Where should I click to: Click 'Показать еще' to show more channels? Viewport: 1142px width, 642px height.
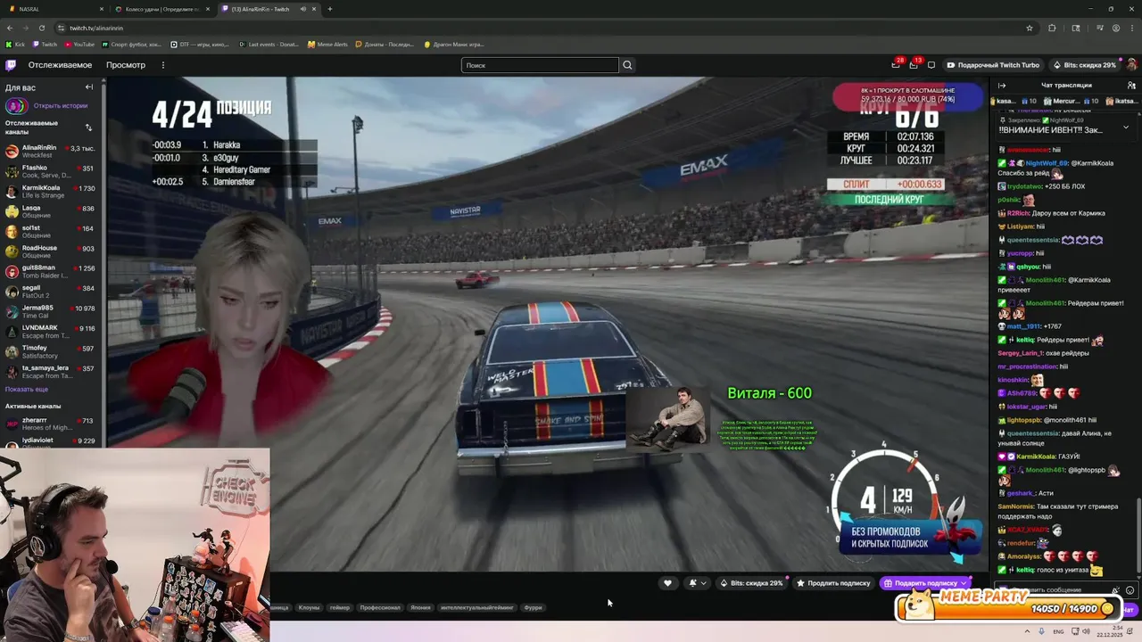(x=27, y=390)
